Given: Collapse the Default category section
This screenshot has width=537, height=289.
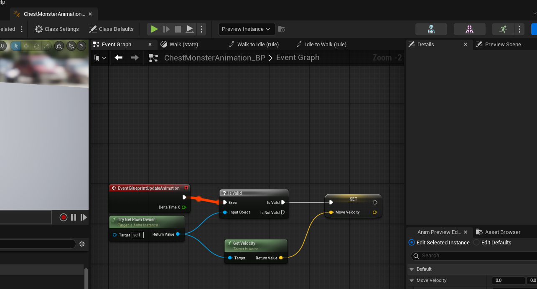Looking at the screenshot, I should [412, 269].
